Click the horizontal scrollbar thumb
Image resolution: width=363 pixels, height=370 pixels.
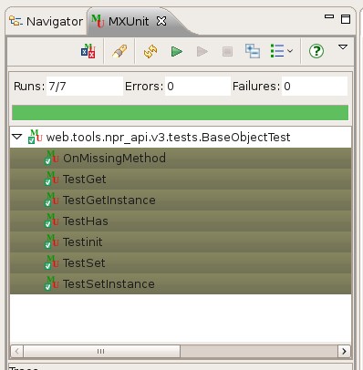coord(101,352)
